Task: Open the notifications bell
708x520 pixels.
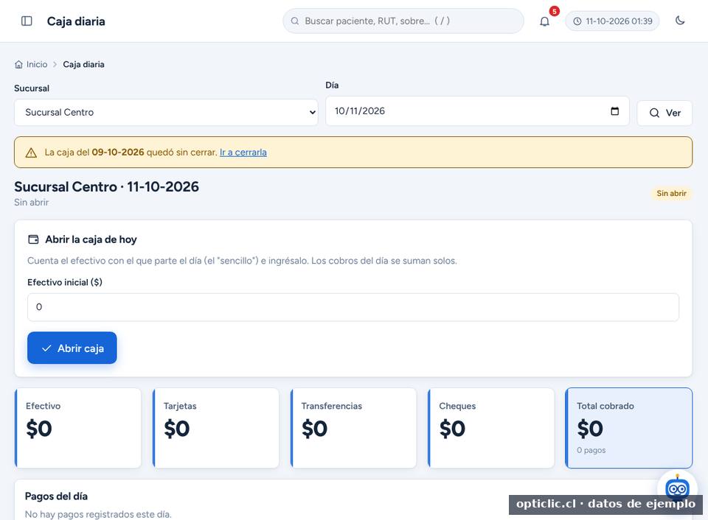Action: (x=544, y=21)
